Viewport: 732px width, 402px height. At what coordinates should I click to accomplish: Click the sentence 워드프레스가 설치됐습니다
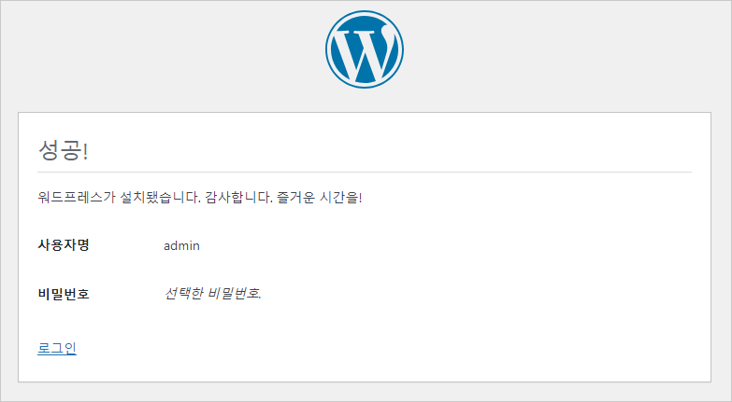click(119, 197)
